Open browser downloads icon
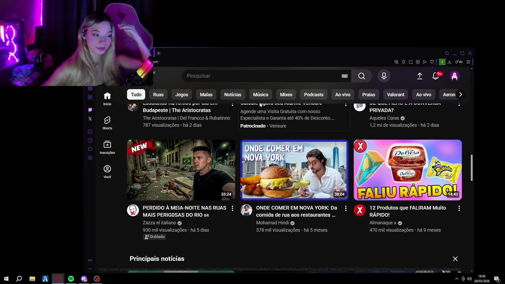Screen dimensions: 505x284 pos(449,62)
